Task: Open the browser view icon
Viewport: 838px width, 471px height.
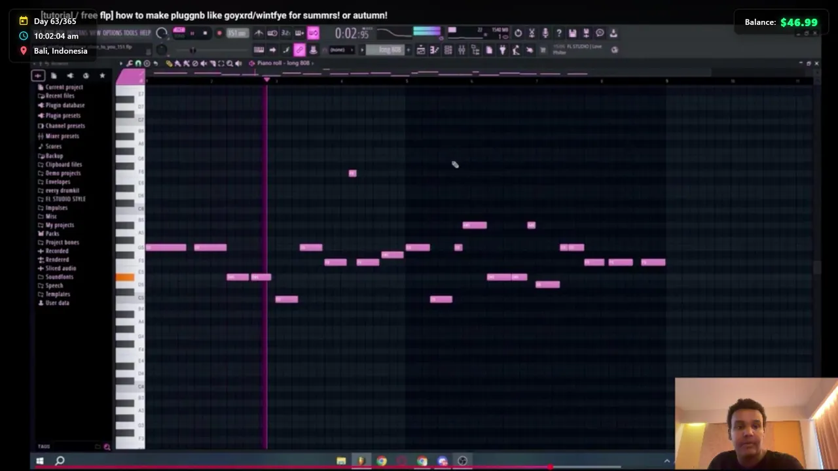Action: tap(475, 50)
